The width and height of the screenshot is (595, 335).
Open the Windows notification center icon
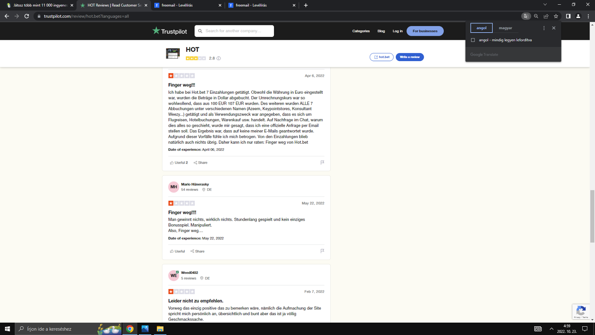[585, 329]
